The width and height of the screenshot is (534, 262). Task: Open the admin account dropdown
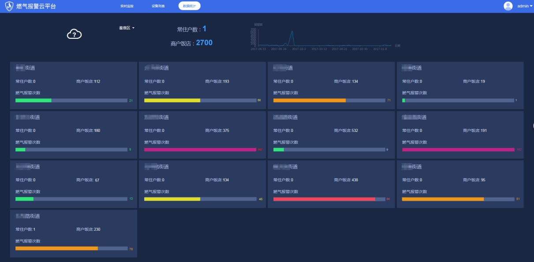pos(525,6)
